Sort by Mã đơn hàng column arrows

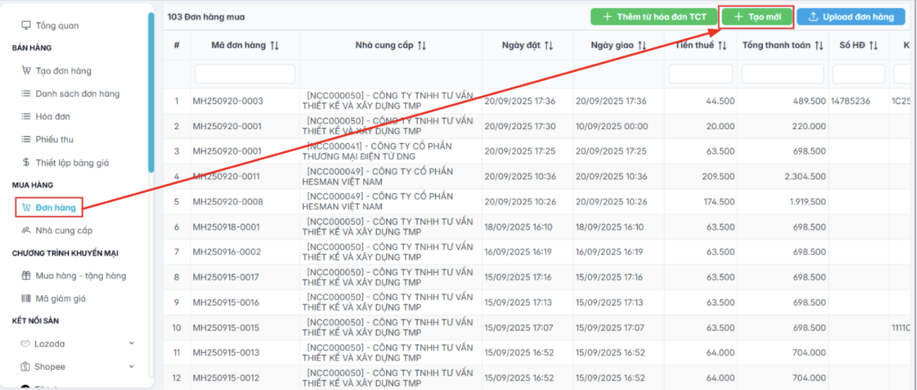[x=274, y=46]
